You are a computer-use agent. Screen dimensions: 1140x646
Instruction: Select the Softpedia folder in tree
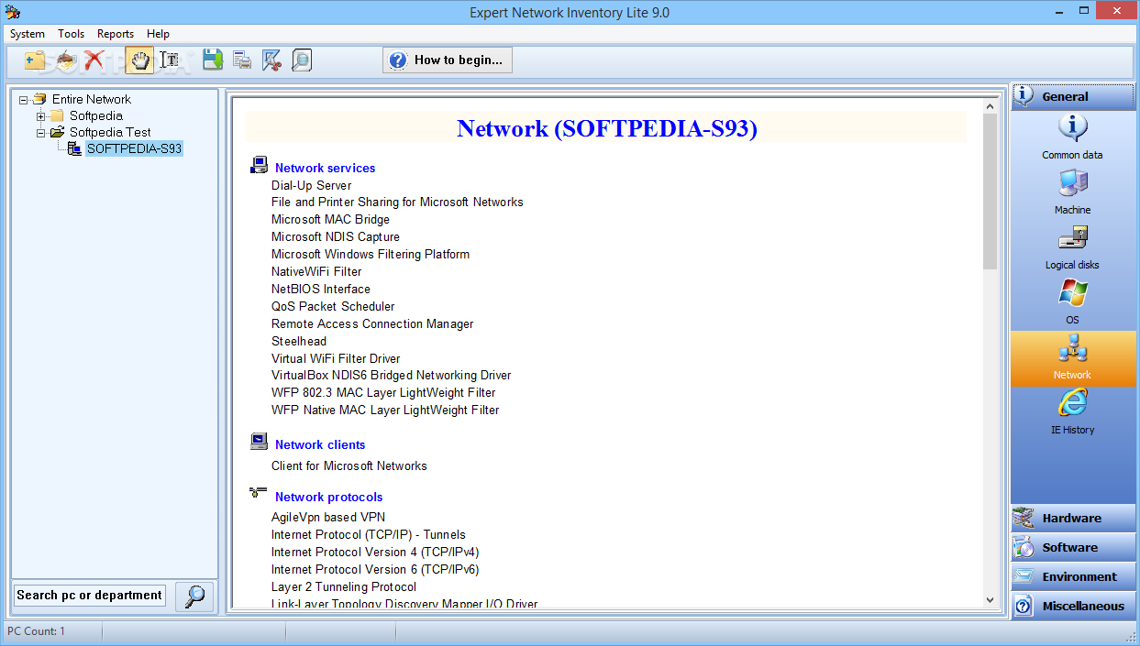(96, 115)
